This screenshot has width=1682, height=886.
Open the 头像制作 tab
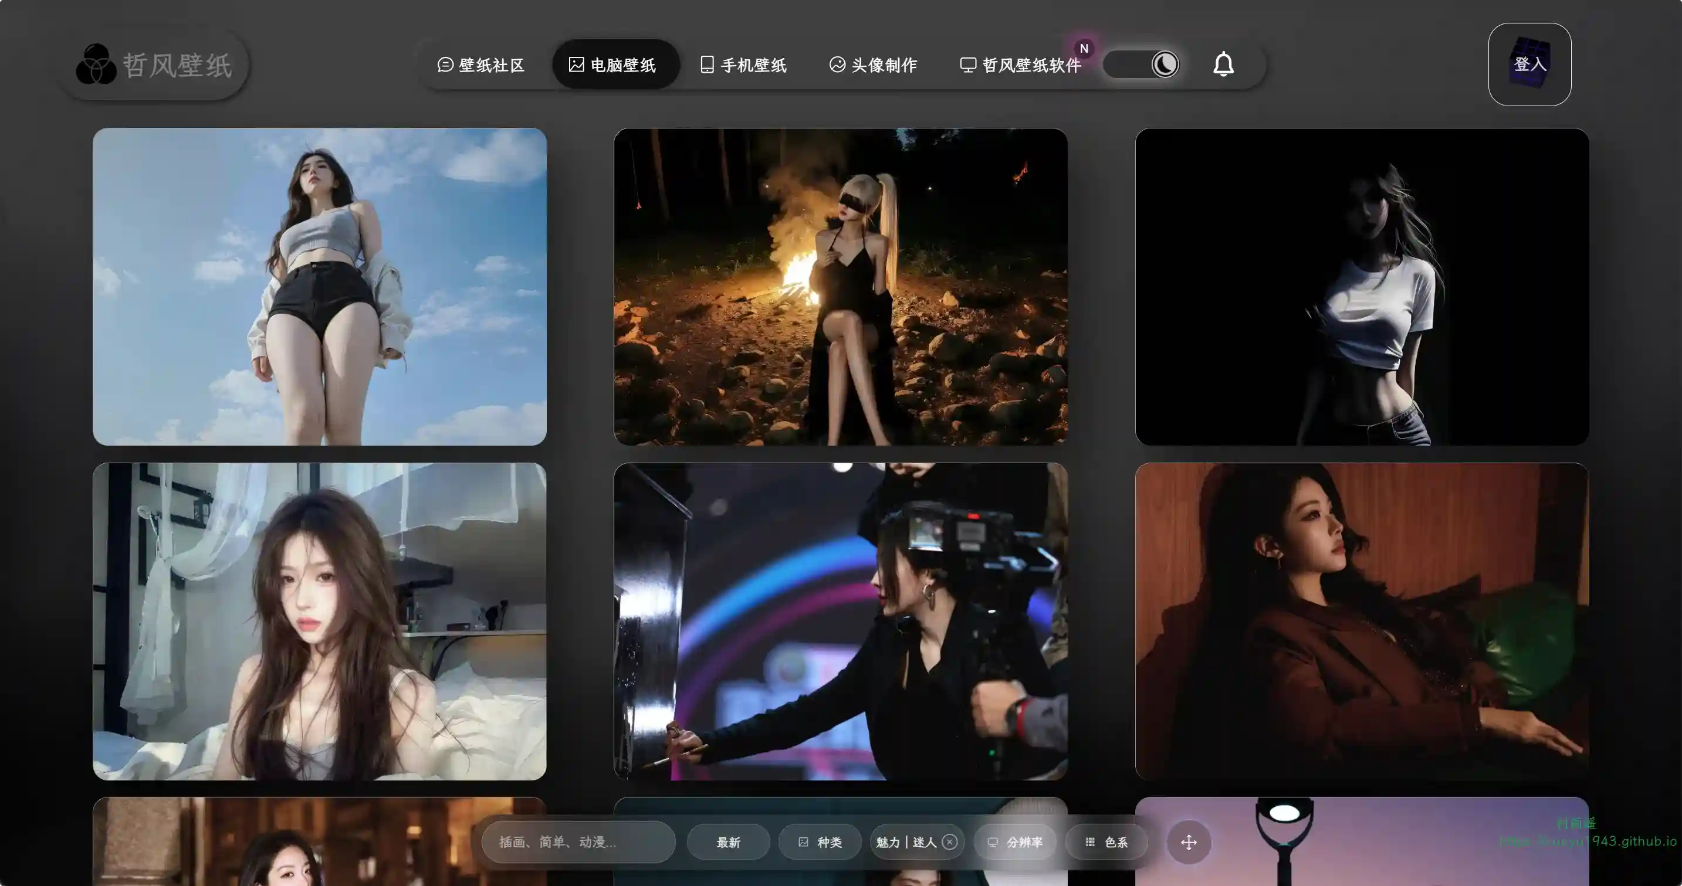click(x=873, y=65)
